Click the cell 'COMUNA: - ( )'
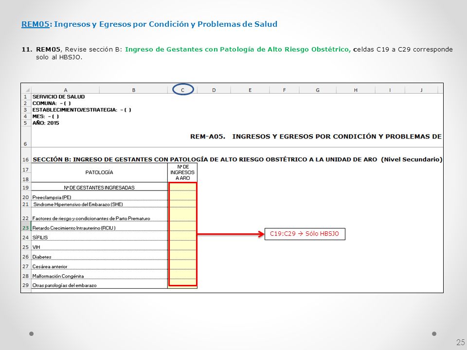The width and height of the screenshot is (467, 350). pos(52,103)
